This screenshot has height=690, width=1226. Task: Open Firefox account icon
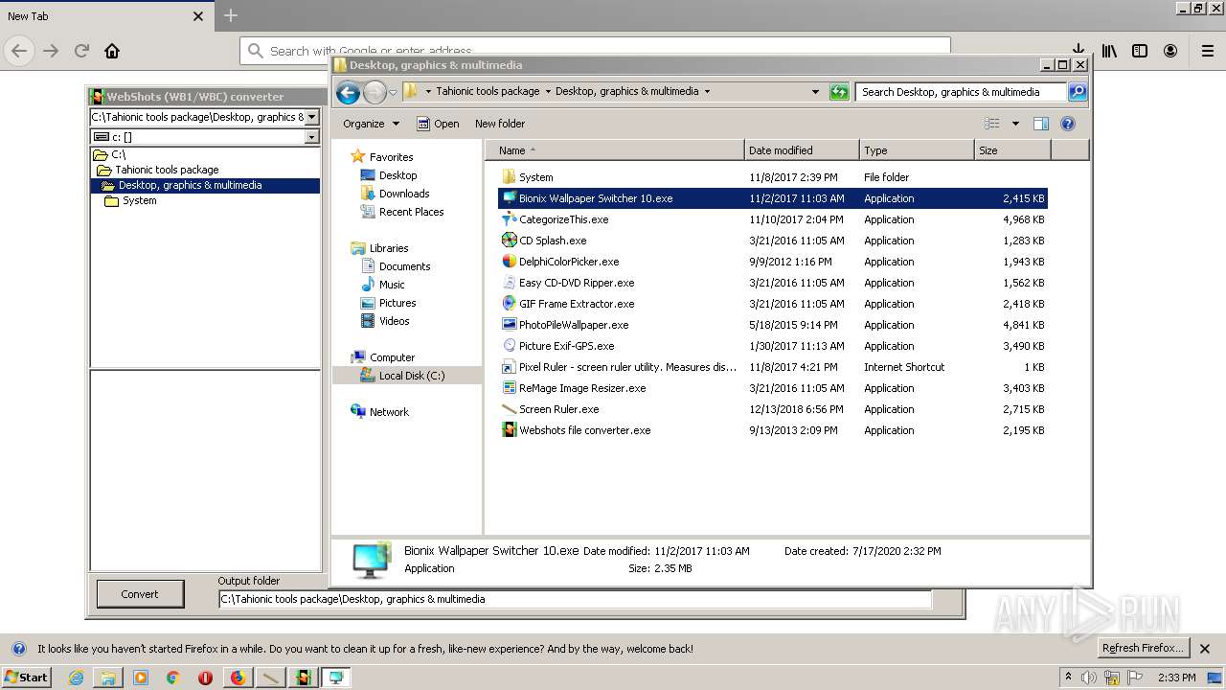tap(1170, 51)
